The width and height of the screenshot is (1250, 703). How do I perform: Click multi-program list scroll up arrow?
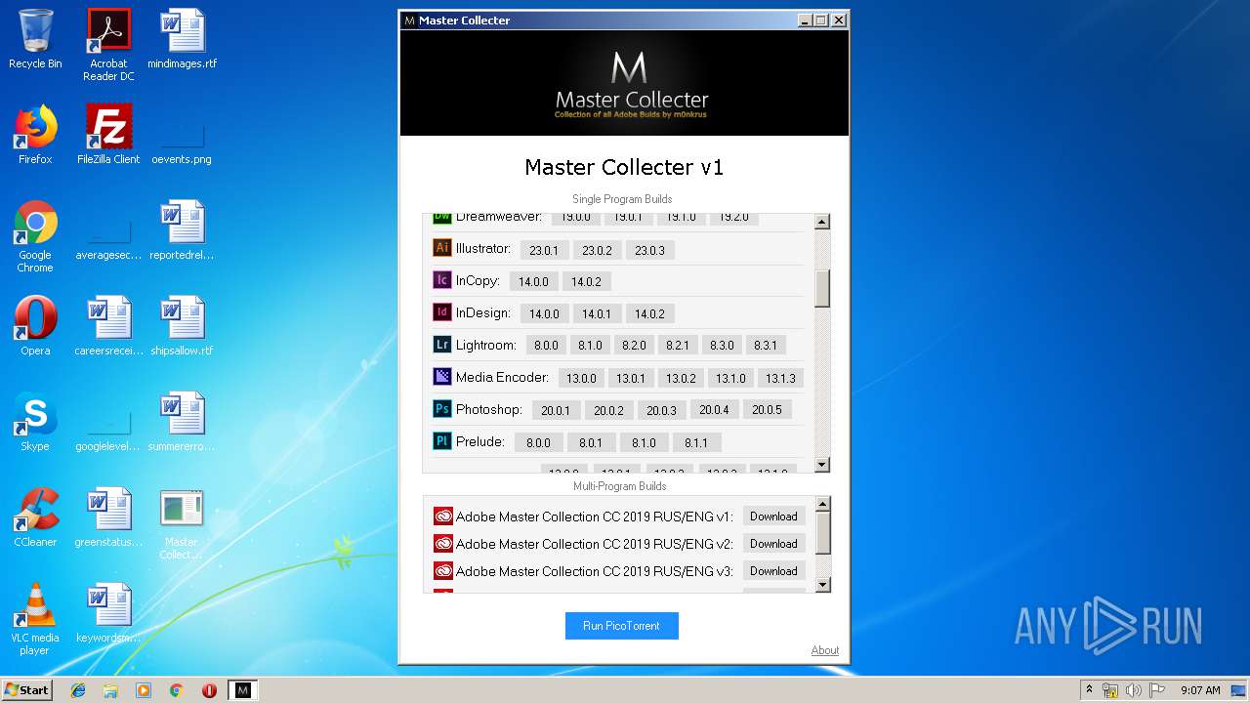(822, 505)
